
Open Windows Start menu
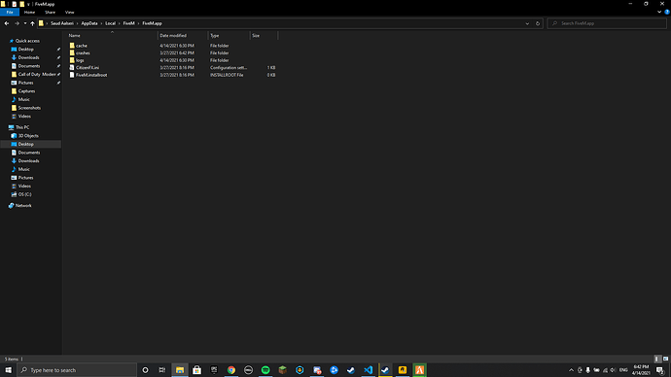pos(8,370)
